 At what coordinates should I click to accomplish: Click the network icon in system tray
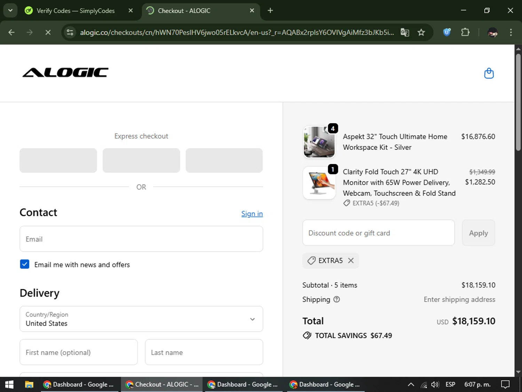(x=424, y=385)
